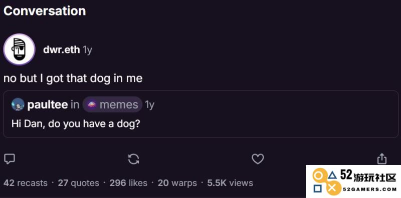The width and height of the screenshot is (401, 198).
Task: Open paultee's small profile avatar
Action: [18, 104]
